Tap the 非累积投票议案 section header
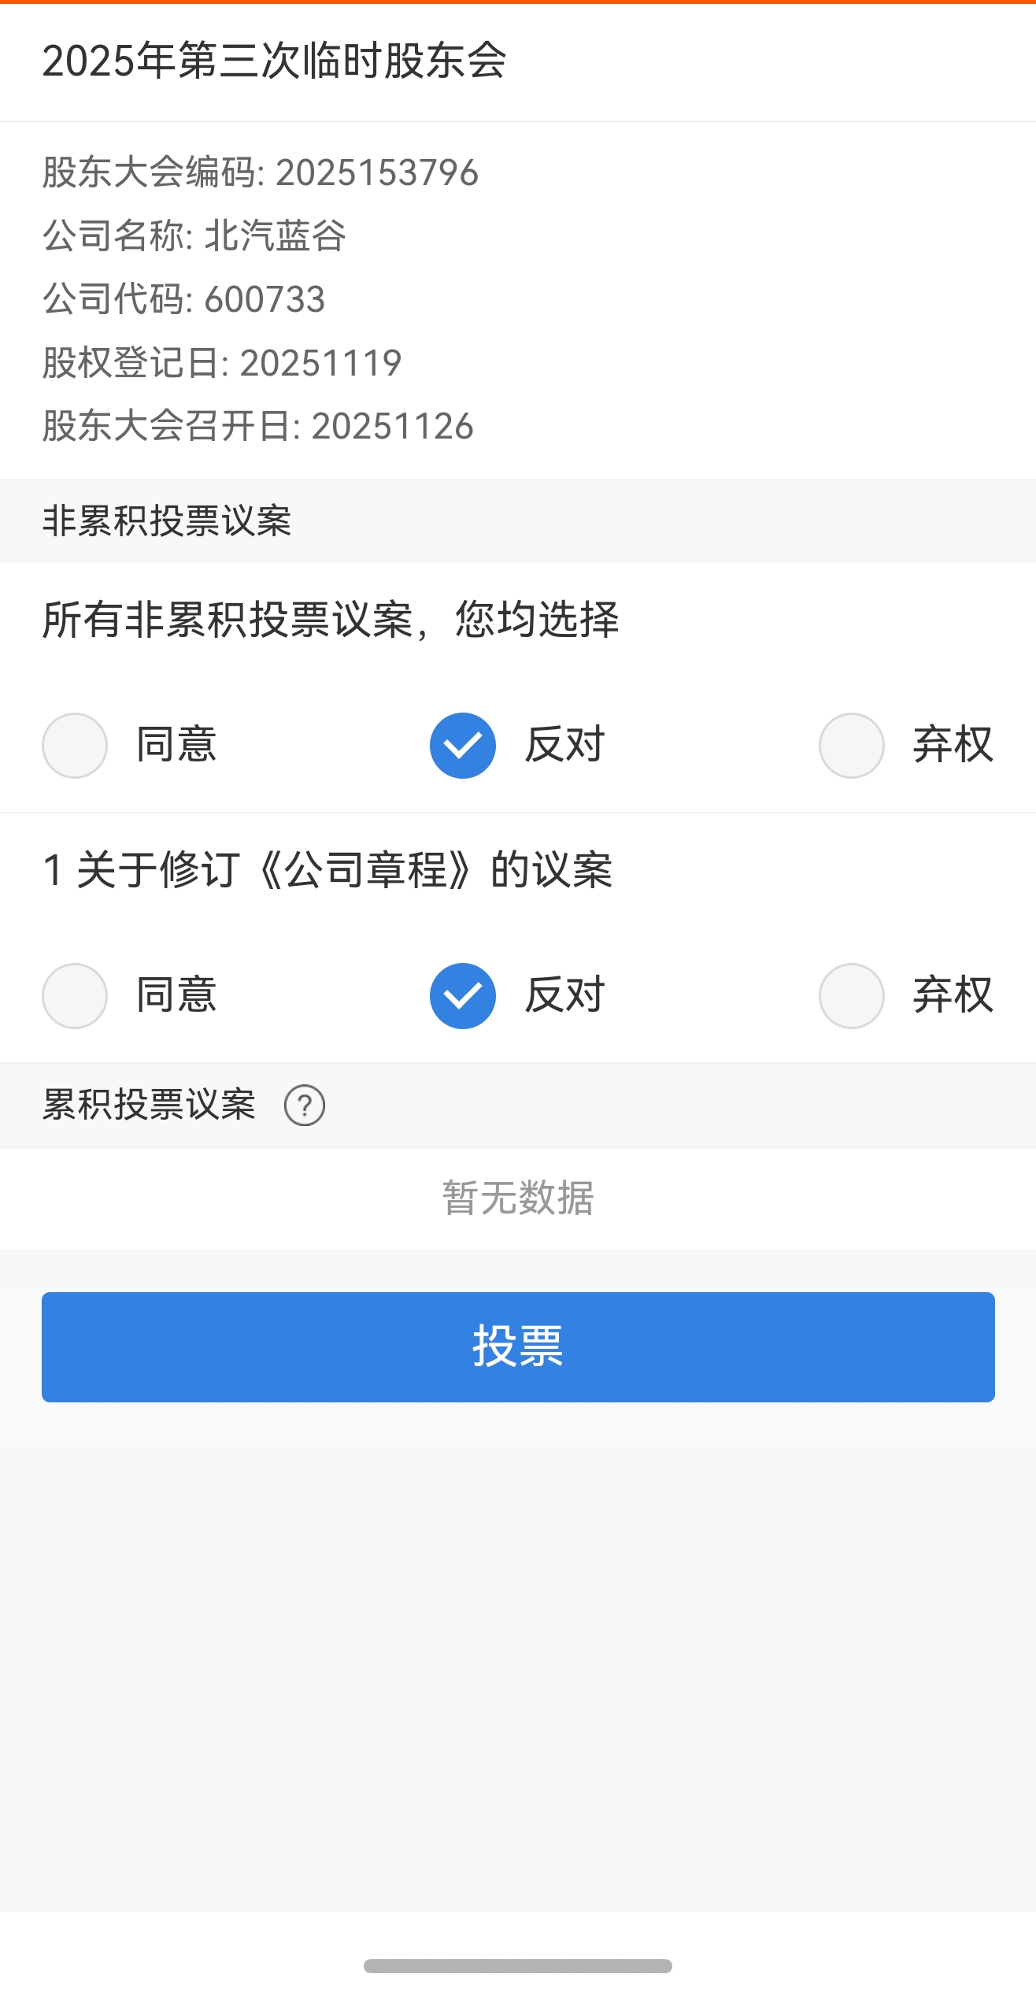 click(x=167, y=521)
